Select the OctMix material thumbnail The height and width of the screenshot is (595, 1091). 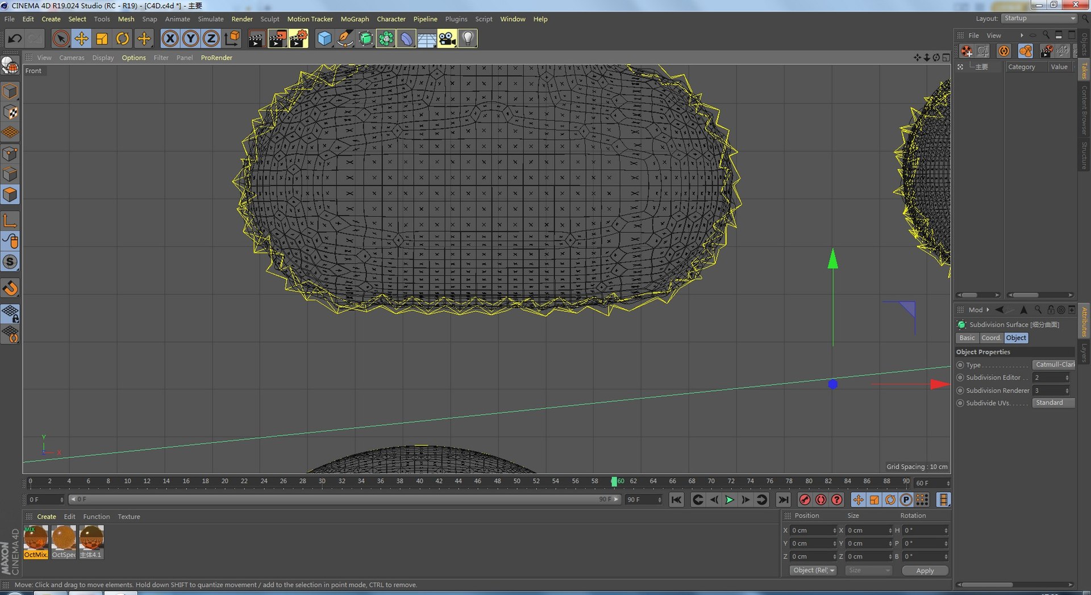click(x=35, y=541)
